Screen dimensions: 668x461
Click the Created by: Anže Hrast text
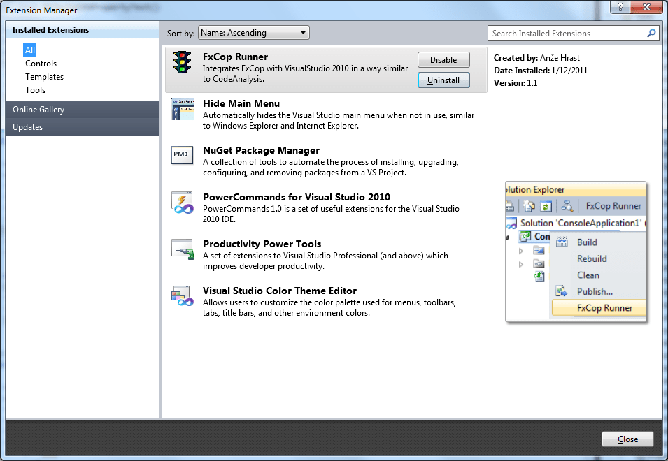[536, 58]
